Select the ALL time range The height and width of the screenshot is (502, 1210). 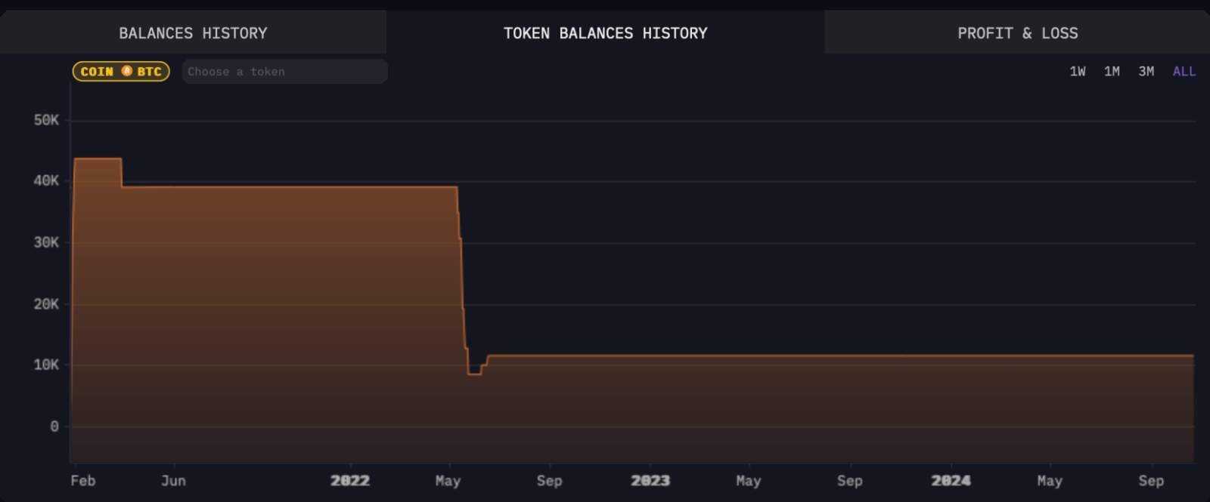pyautogui.click(x=1184, y=72)
